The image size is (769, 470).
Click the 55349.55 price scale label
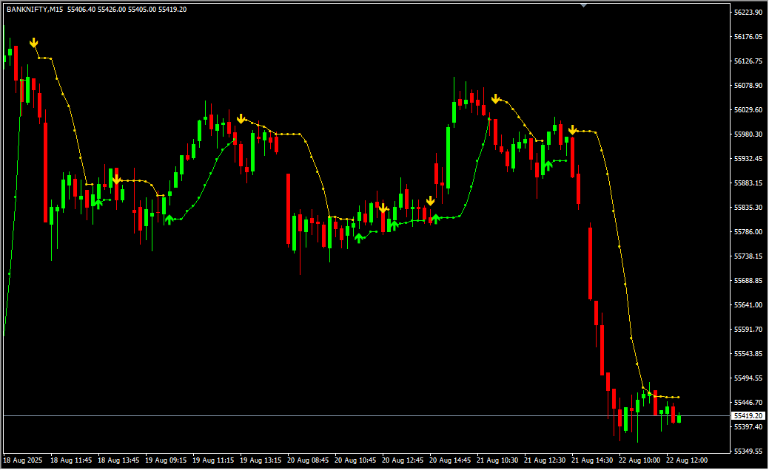[748, 451]
